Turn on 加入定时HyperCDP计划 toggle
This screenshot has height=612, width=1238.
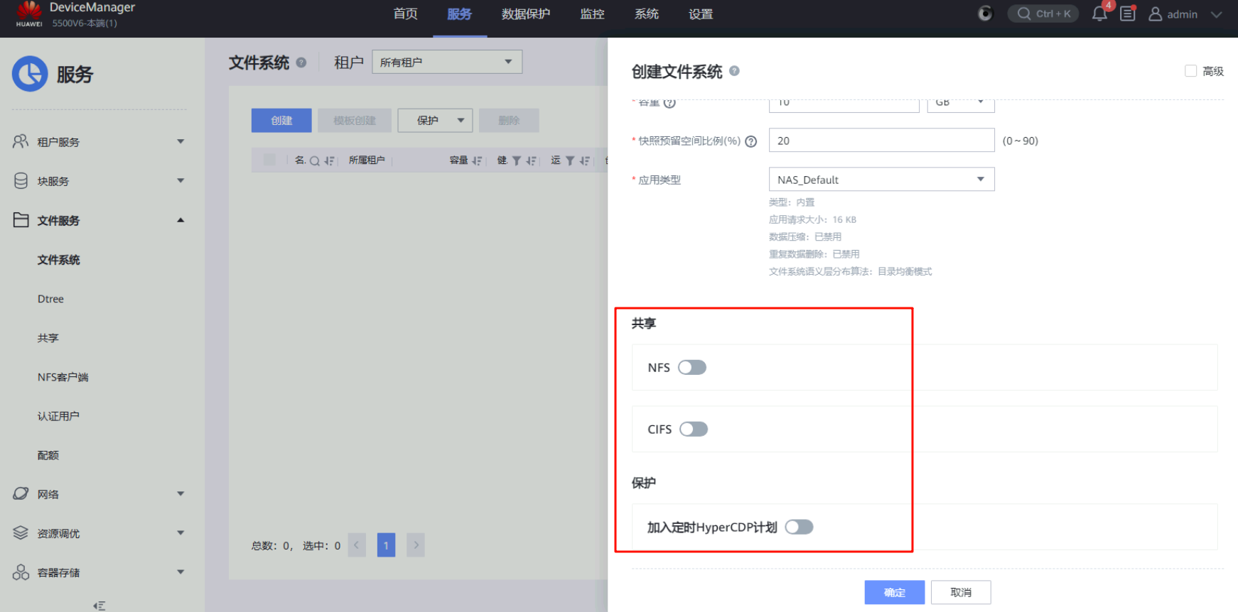799,527
